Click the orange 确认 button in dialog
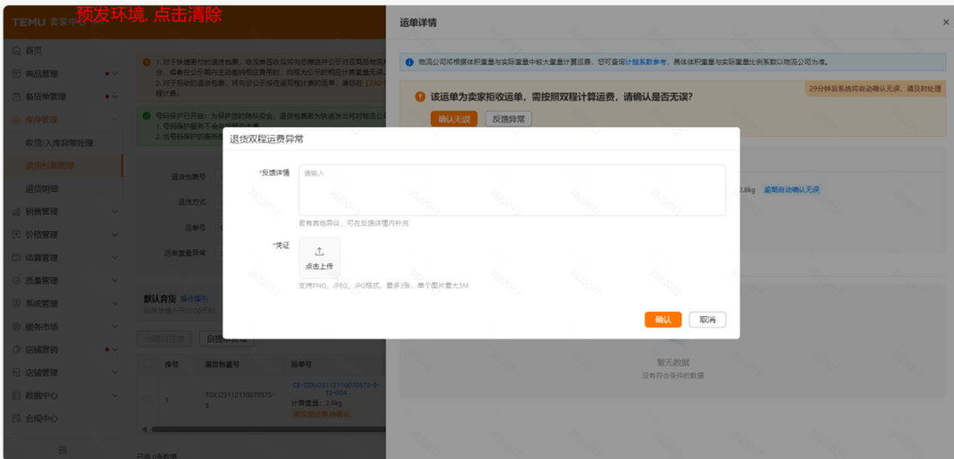The width and height of the screenshot is (954, 459). coord(663,320)
